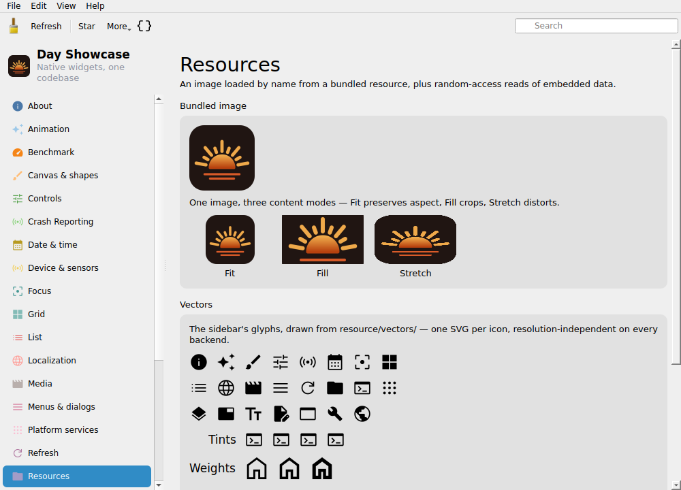Select Device & sensors in the sidebar
681x490 pixels.
click(78, 267)
